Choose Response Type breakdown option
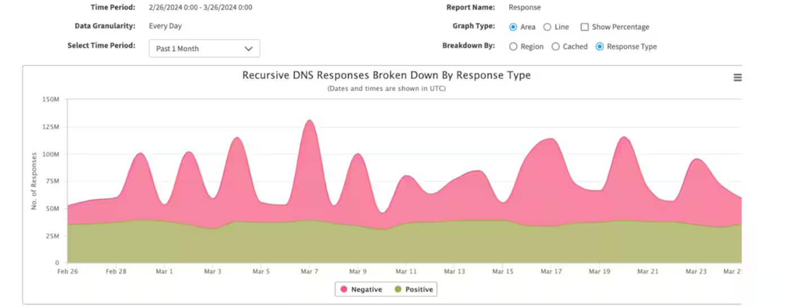Image resolution: width=811 pixels, height=307 pixels. (600, 47)
